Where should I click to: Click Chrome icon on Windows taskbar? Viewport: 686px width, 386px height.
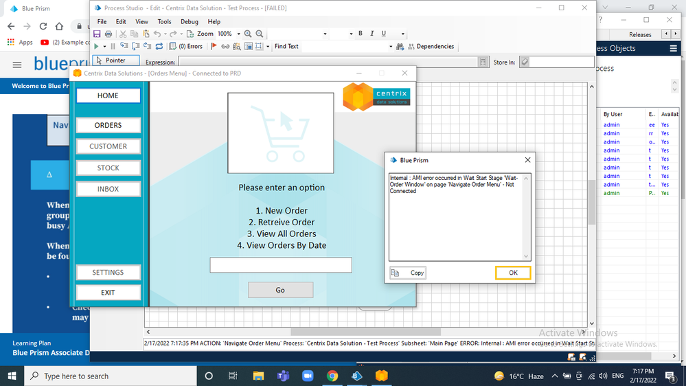coord(332,376)
